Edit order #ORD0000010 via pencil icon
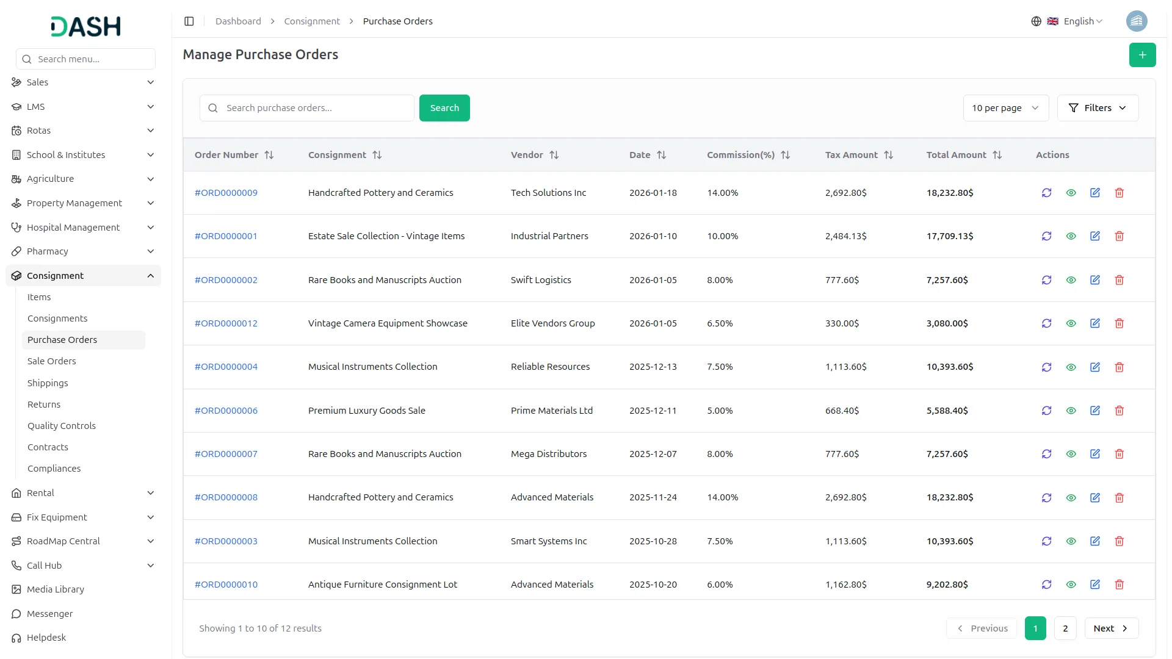This screenshot has height=659, width=1172. point(1094,585)
